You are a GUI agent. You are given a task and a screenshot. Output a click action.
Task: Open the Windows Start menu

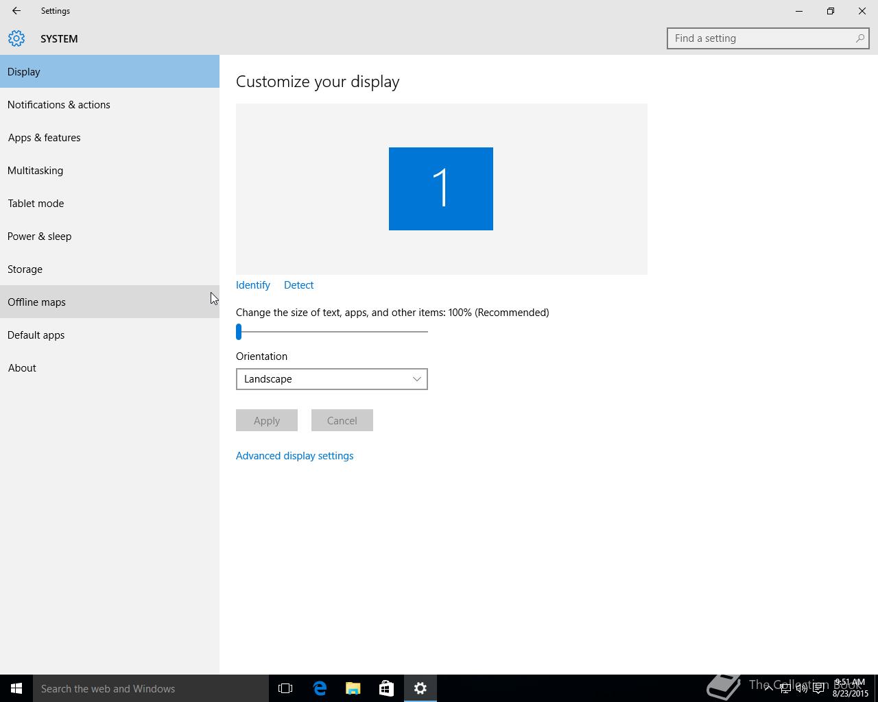(16, 688)
